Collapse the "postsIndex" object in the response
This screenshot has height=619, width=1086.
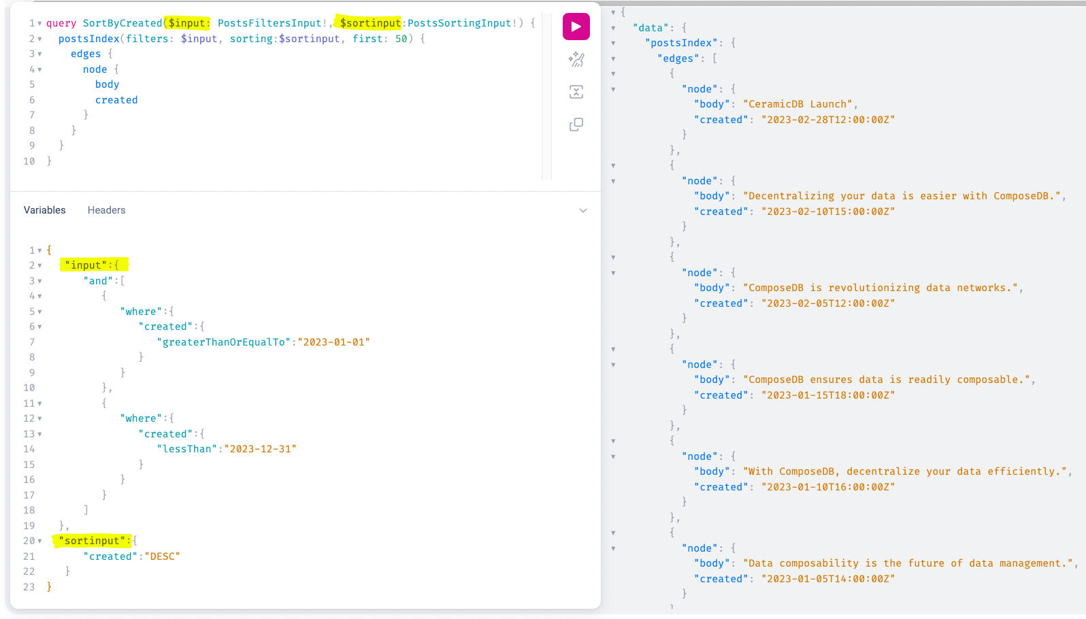tap(613, 44)
